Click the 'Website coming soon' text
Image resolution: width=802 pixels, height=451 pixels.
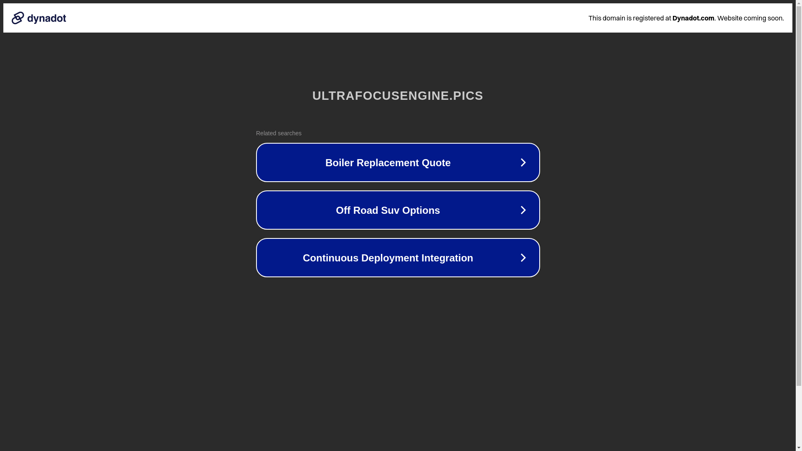tap(750, 18)
